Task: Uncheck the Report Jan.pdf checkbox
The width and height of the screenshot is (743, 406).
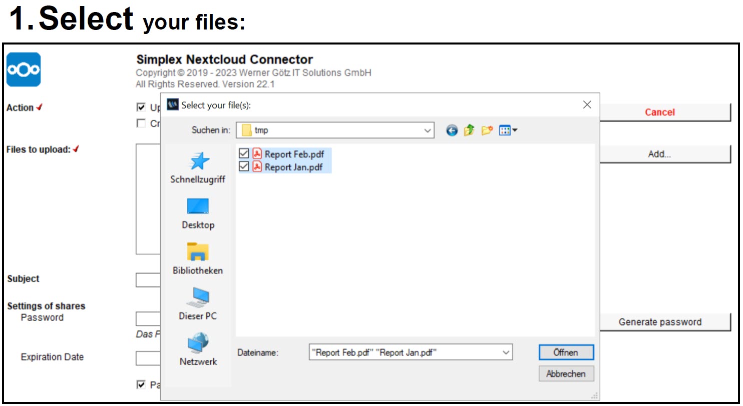Action: 244,166
